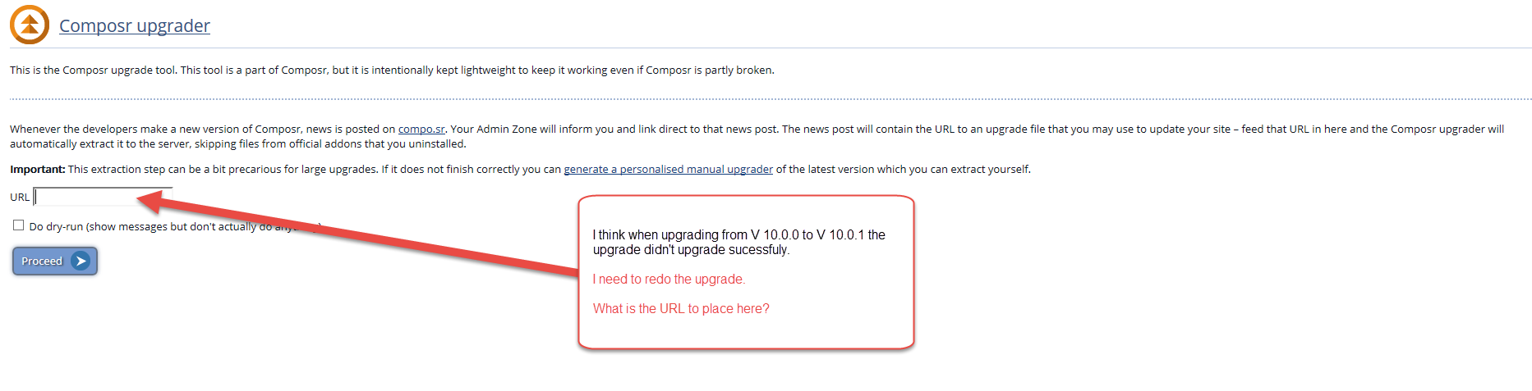Click the red text 'I need to redo the upgrade.'
1532x391 pixels.
[x=669, y=280]
